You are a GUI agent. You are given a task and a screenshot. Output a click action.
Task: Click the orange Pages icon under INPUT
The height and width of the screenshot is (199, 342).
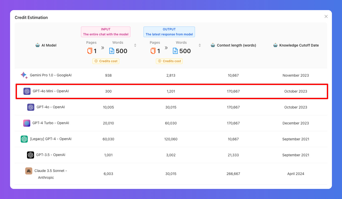pos(90,51)
